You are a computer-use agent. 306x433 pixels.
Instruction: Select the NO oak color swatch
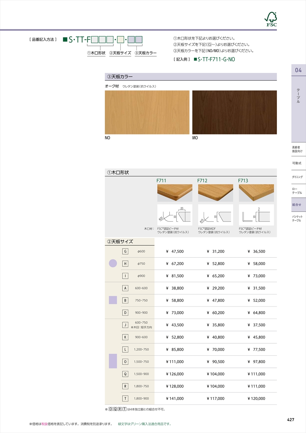coord(147,112)
